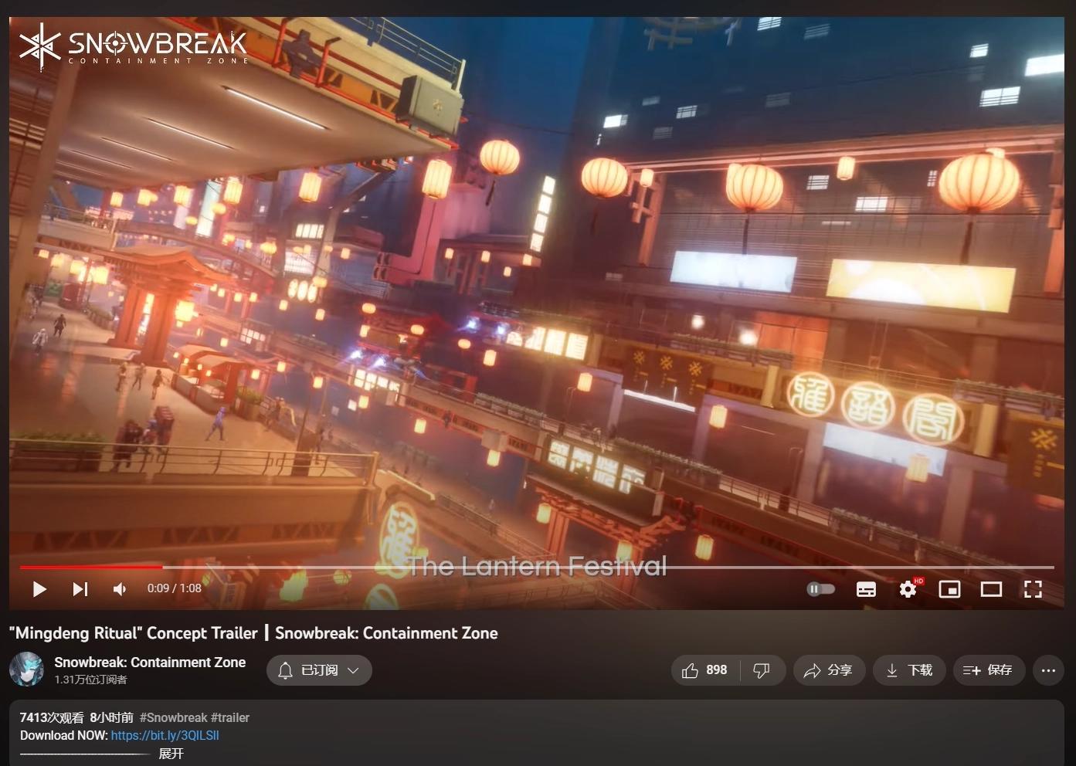1076x766 pixels.
Task: Open Snowbreak channel avatar
Action: click(26, 669)
